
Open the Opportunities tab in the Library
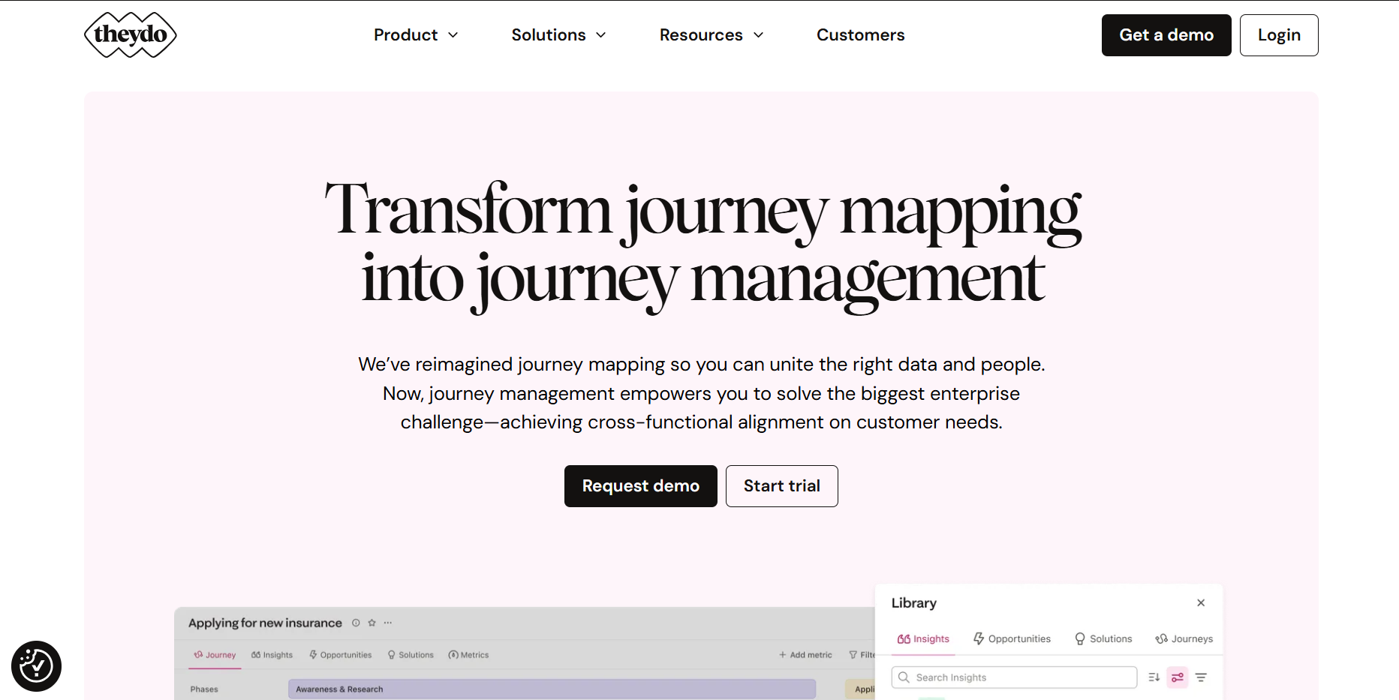[x=1012, y=638]
